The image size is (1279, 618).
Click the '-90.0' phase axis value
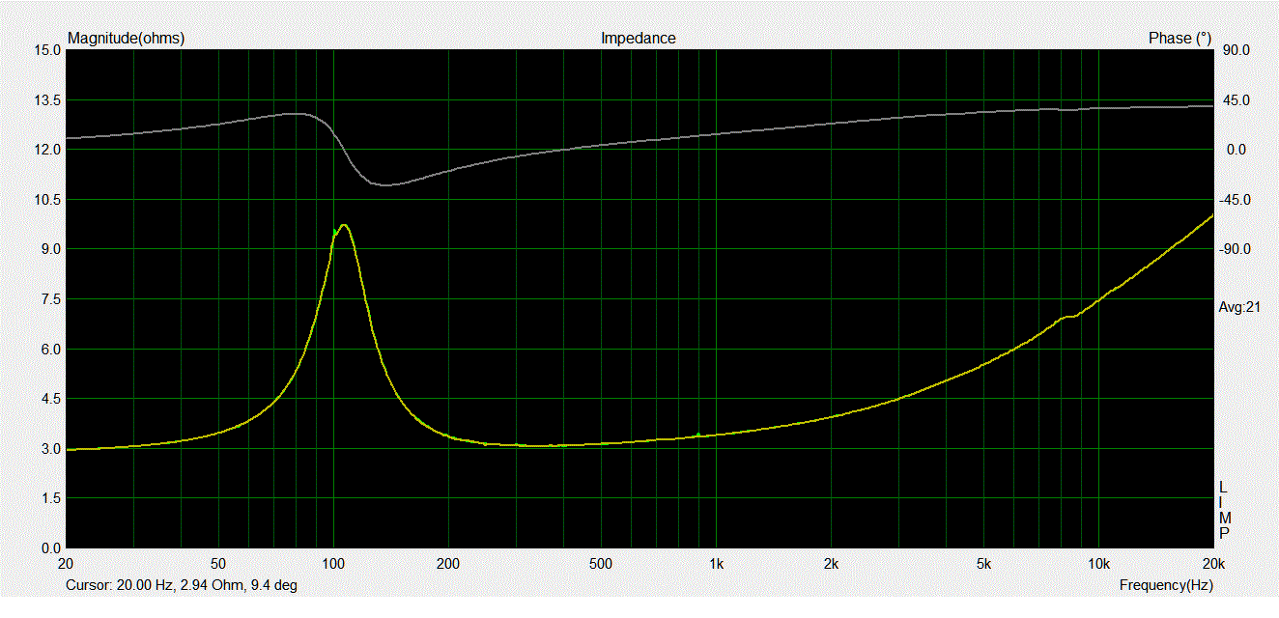point(1235,249)
